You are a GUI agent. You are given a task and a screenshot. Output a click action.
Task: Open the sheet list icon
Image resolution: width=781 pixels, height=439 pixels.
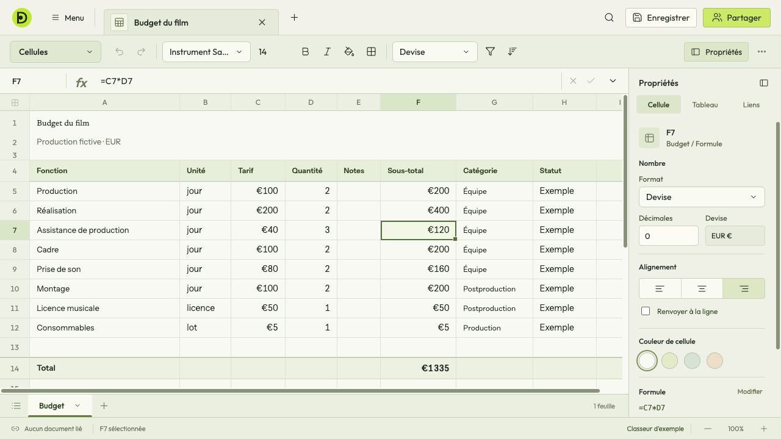pyautogui.click(x=16, y=405)
